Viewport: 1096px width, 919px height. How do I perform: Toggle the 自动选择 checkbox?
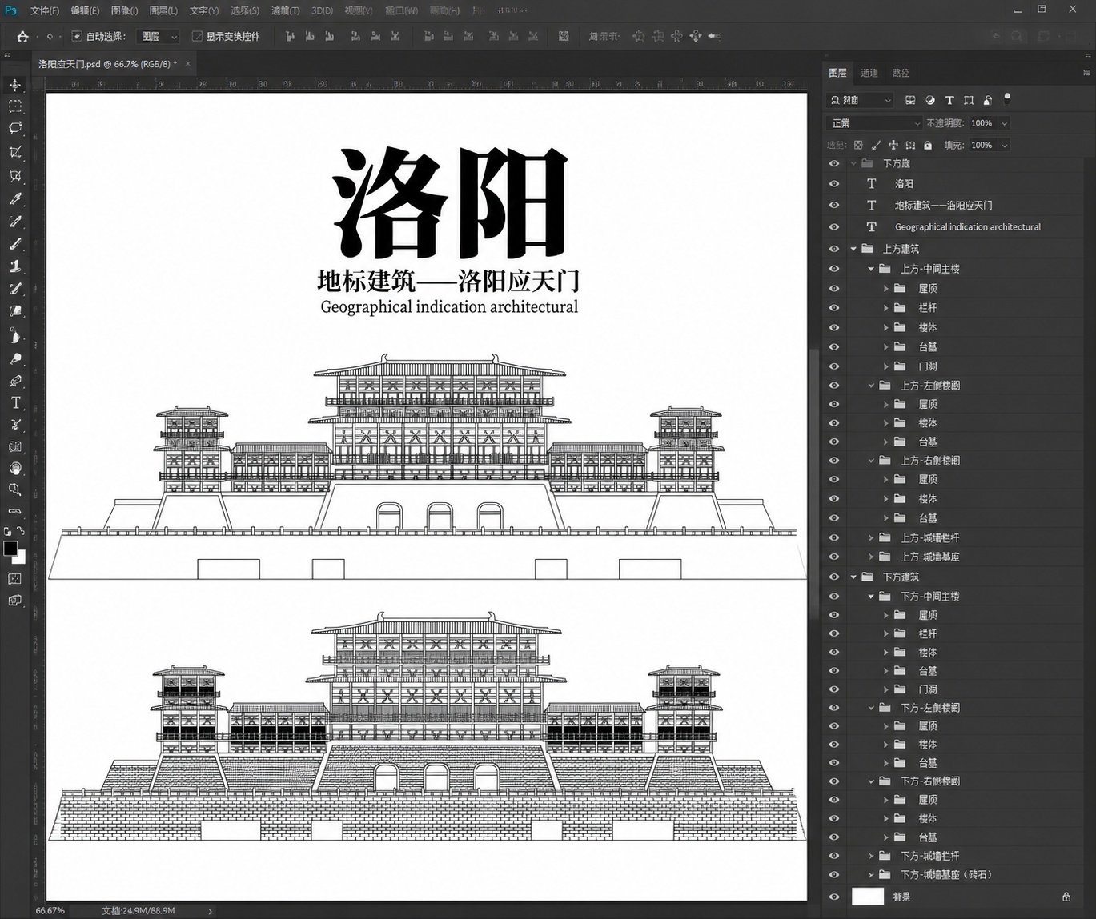click(77, 36)
